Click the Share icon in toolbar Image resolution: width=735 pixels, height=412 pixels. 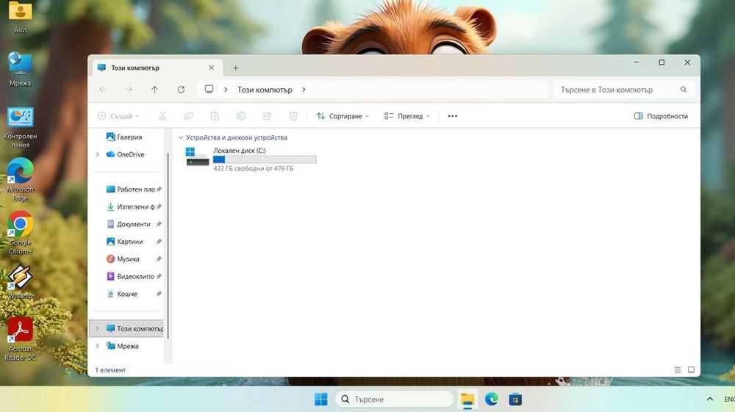coord(268,116)
